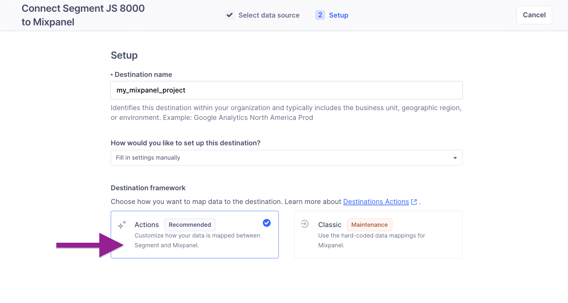Click the Destination name text field
The width and height of the screenshot is (568, 303).
click(286, 90)
